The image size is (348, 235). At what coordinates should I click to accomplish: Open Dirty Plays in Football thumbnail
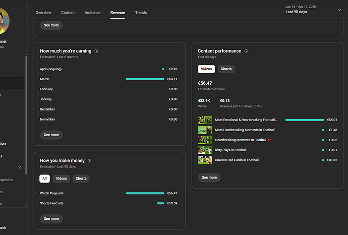click(x=205, y=150)
